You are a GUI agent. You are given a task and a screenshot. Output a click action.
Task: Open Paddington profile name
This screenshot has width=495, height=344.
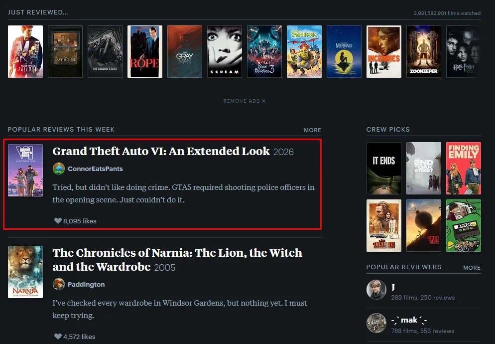[x=86, y=285]
